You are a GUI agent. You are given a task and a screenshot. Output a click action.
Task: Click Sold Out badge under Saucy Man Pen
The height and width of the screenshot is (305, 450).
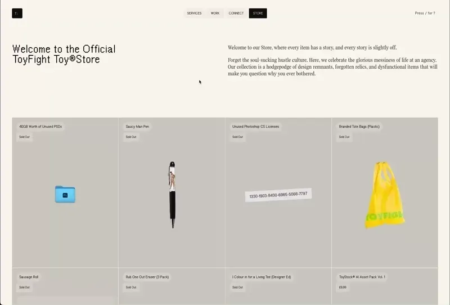[131, 137]
